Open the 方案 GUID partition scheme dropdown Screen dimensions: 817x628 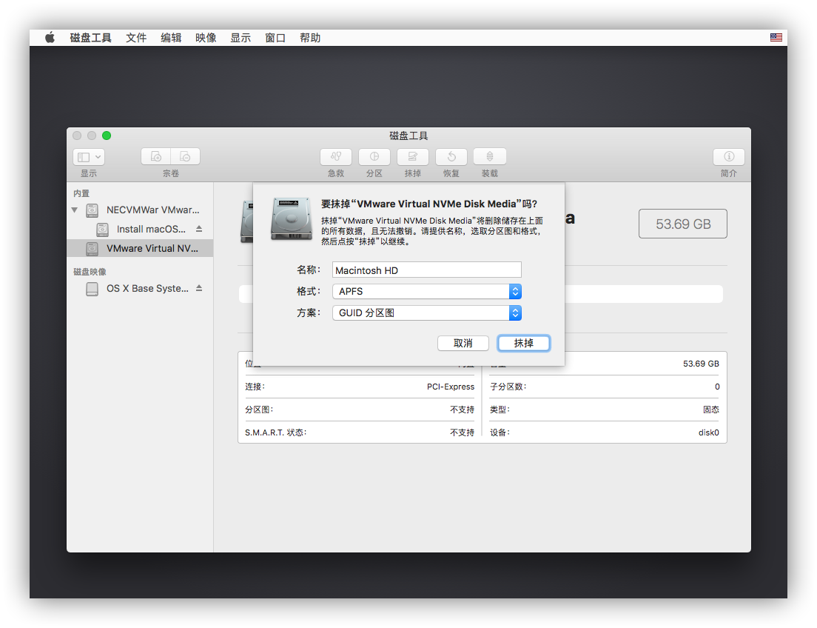tap(427, 313)
